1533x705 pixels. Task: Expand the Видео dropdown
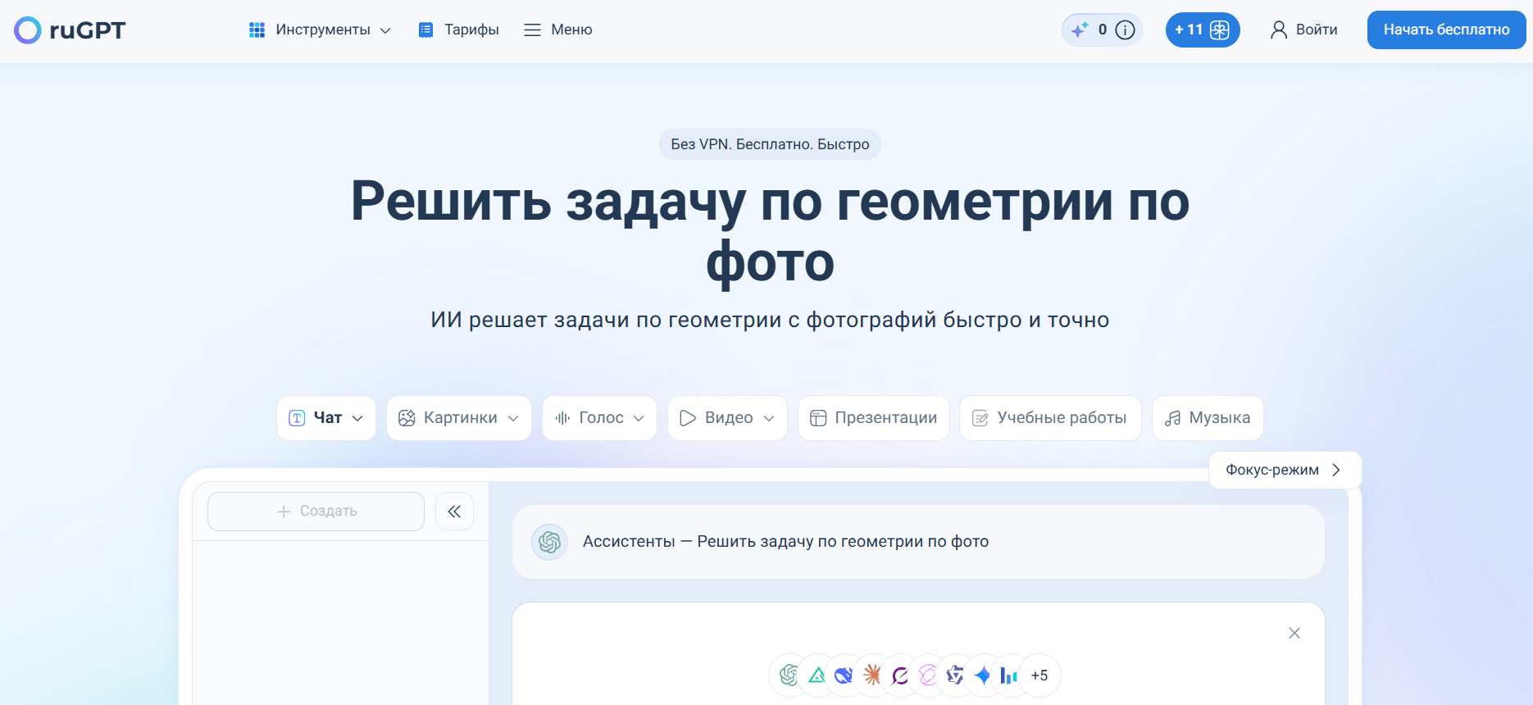point(727,418)
